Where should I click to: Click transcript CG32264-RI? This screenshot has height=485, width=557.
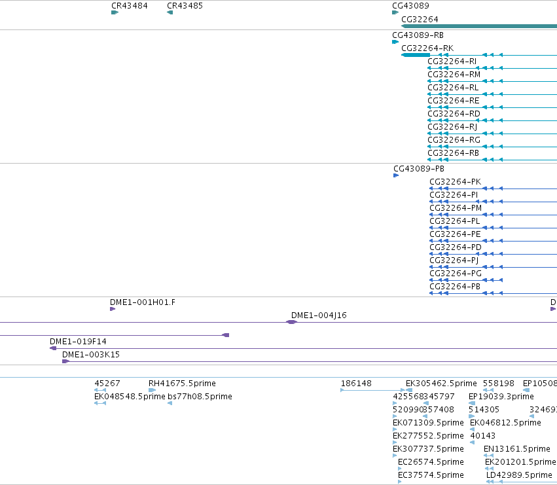(x=492, y=68)
